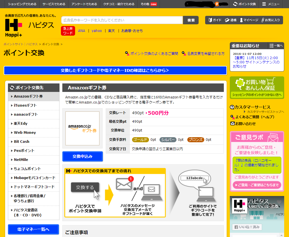The image size is (289, 237).
Task: Click the ブロンズ rank badge
Action: (195, 140)
